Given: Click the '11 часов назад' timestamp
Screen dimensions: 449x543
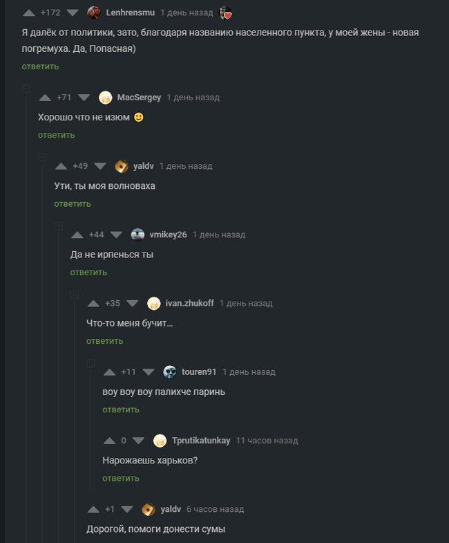Looking at the screenshot, I should point(267,440).
